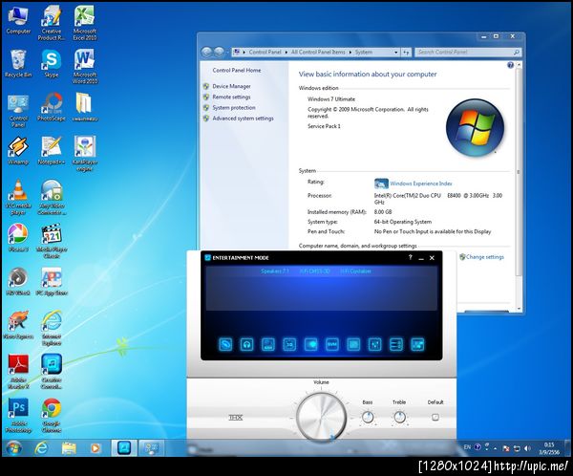Select Adobe Reader X desktop icon
Screen dimensions: 573x476
pyautogui.click(x=18, y=372)
